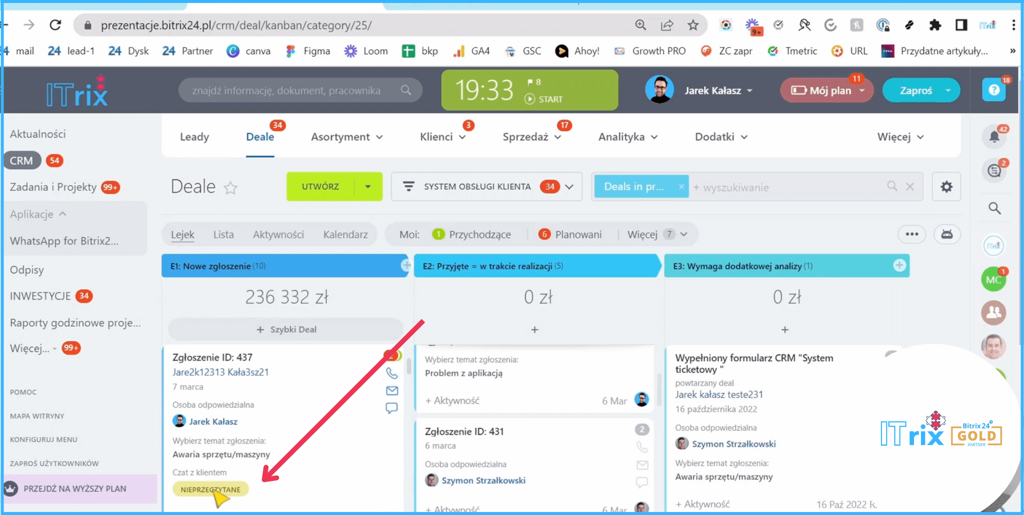Click envelope icon on Zgłoszenie 437 card
This screenshot has height=515, width=1024.
tap(391, 391)
